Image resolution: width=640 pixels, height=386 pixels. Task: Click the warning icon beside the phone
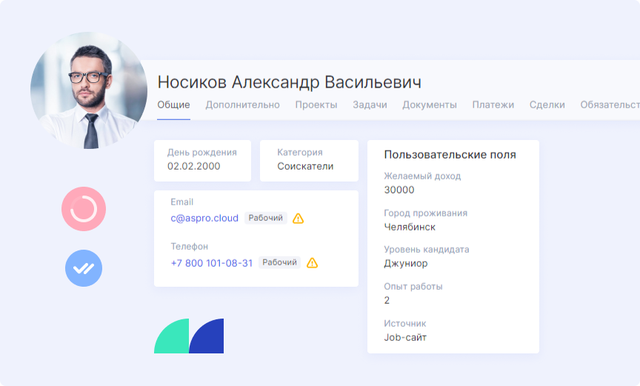312,263
